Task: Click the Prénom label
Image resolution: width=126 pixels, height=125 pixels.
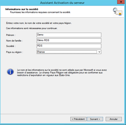Action: point(11,35)
